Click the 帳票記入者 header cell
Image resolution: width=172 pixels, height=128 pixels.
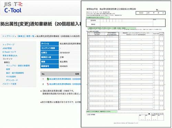click(50, 57)
